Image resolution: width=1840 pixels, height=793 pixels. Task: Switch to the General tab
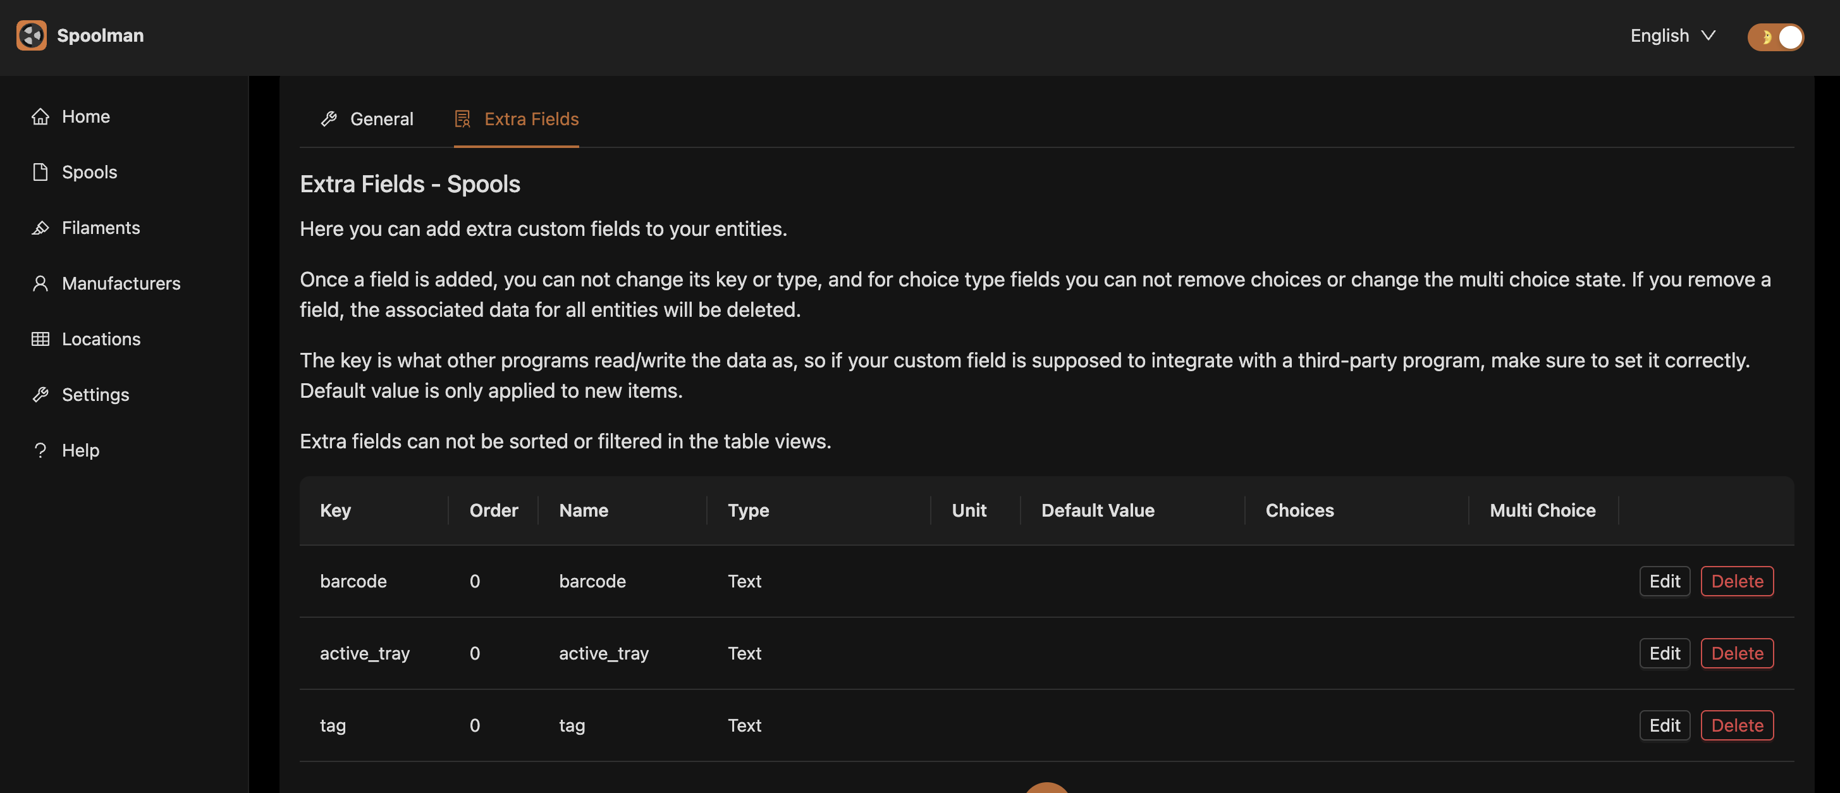[367, 119]
